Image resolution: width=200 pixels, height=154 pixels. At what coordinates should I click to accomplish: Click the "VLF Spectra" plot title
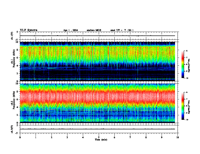point(29,30)
